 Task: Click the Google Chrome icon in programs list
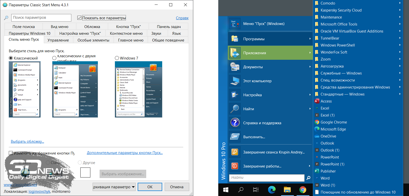(317, 122)
